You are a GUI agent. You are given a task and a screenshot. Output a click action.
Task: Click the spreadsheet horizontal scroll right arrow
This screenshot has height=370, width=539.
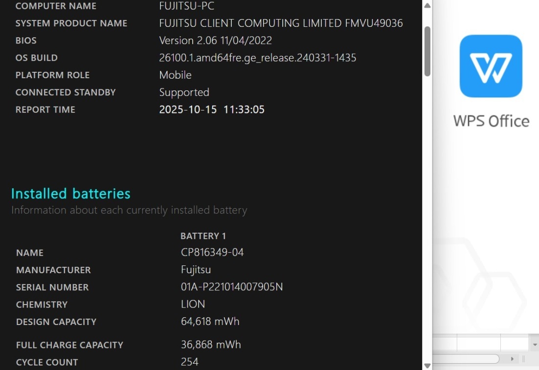(x=512, y=359)
